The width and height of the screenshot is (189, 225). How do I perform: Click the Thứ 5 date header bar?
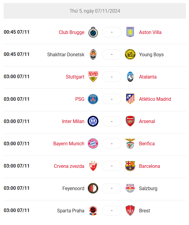pyautogui.click(x=95, y=11)
